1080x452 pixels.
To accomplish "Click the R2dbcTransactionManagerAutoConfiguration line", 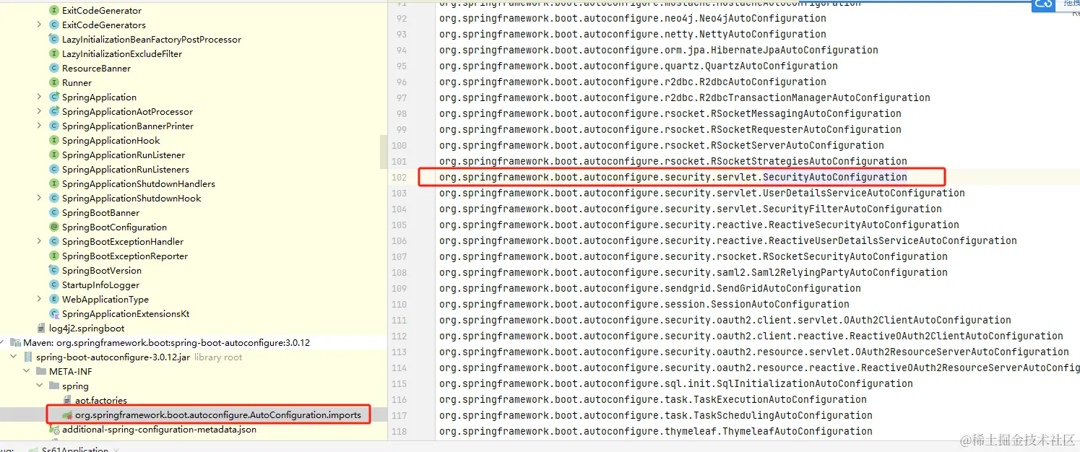I will point(685,97).
